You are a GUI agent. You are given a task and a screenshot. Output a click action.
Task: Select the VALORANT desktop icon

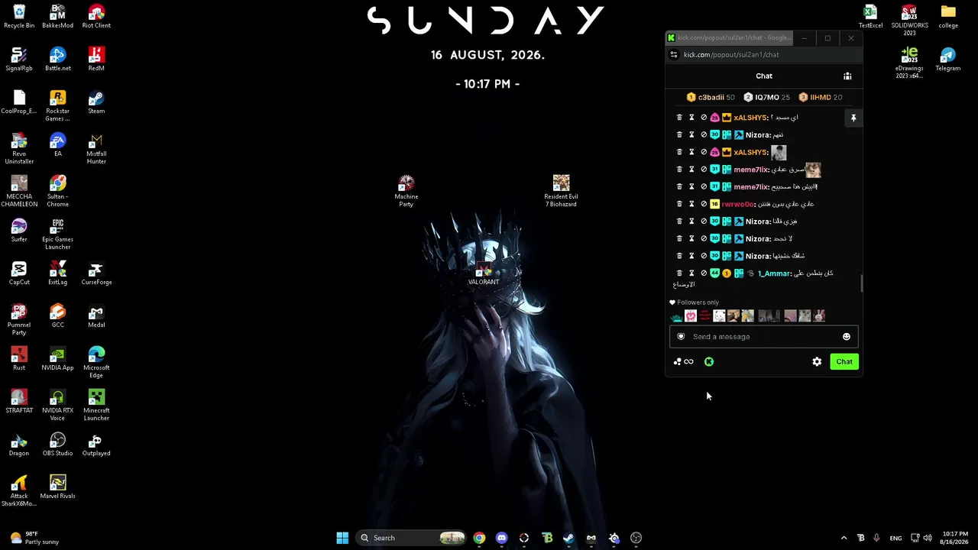484,274
